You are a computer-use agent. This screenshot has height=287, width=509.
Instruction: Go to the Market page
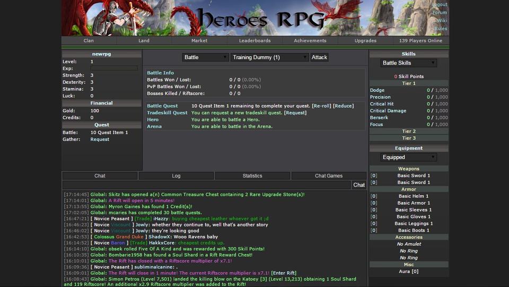[x=199, y=41]
